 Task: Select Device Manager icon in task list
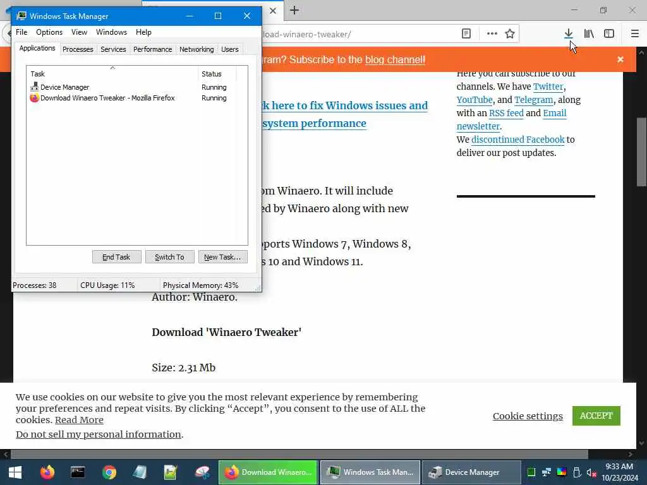coord(34,87)
